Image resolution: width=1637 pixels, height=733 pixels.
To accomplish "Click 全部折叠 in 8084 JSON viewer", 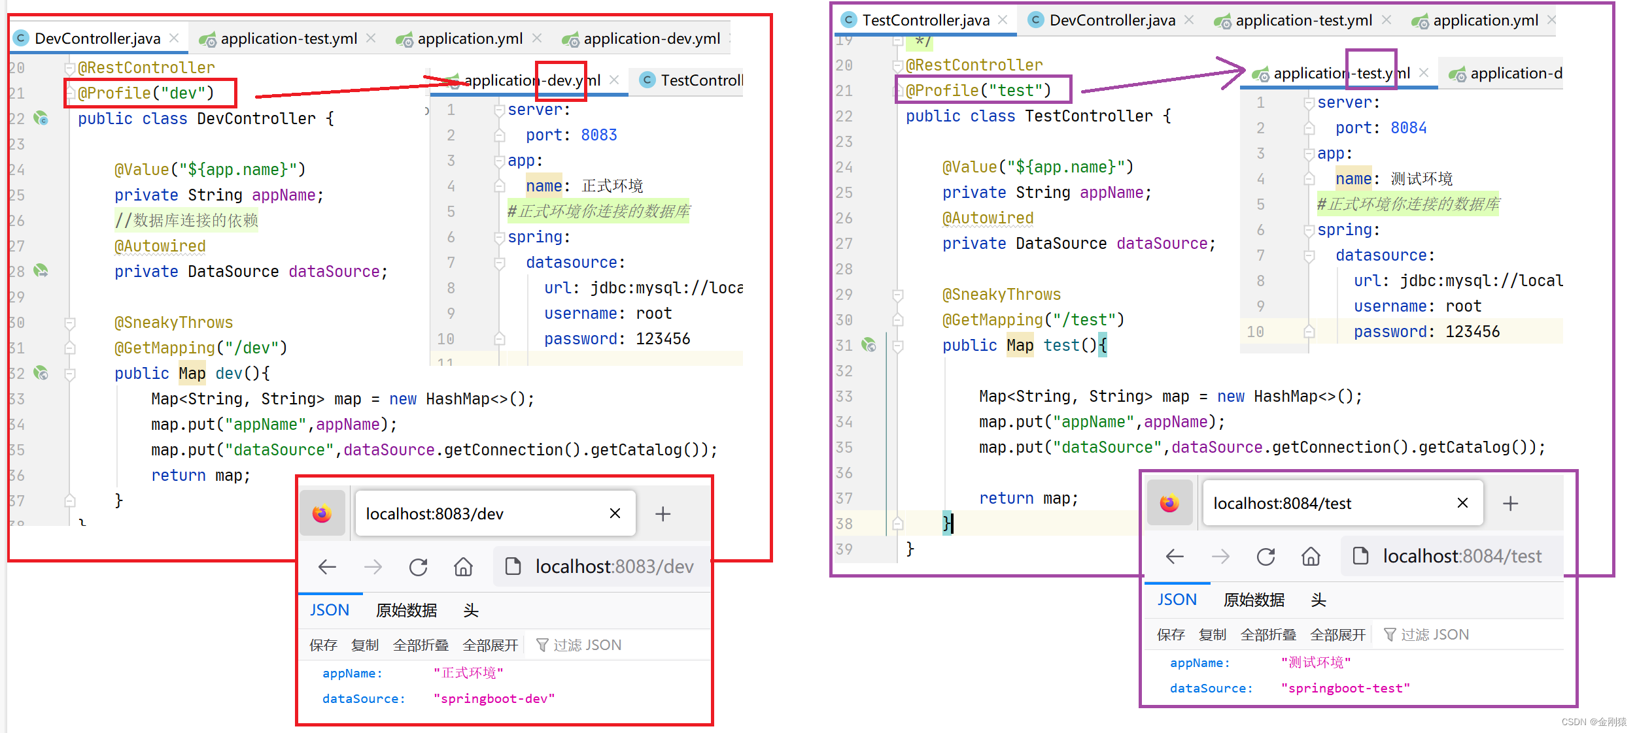I will coord(1268,634).
